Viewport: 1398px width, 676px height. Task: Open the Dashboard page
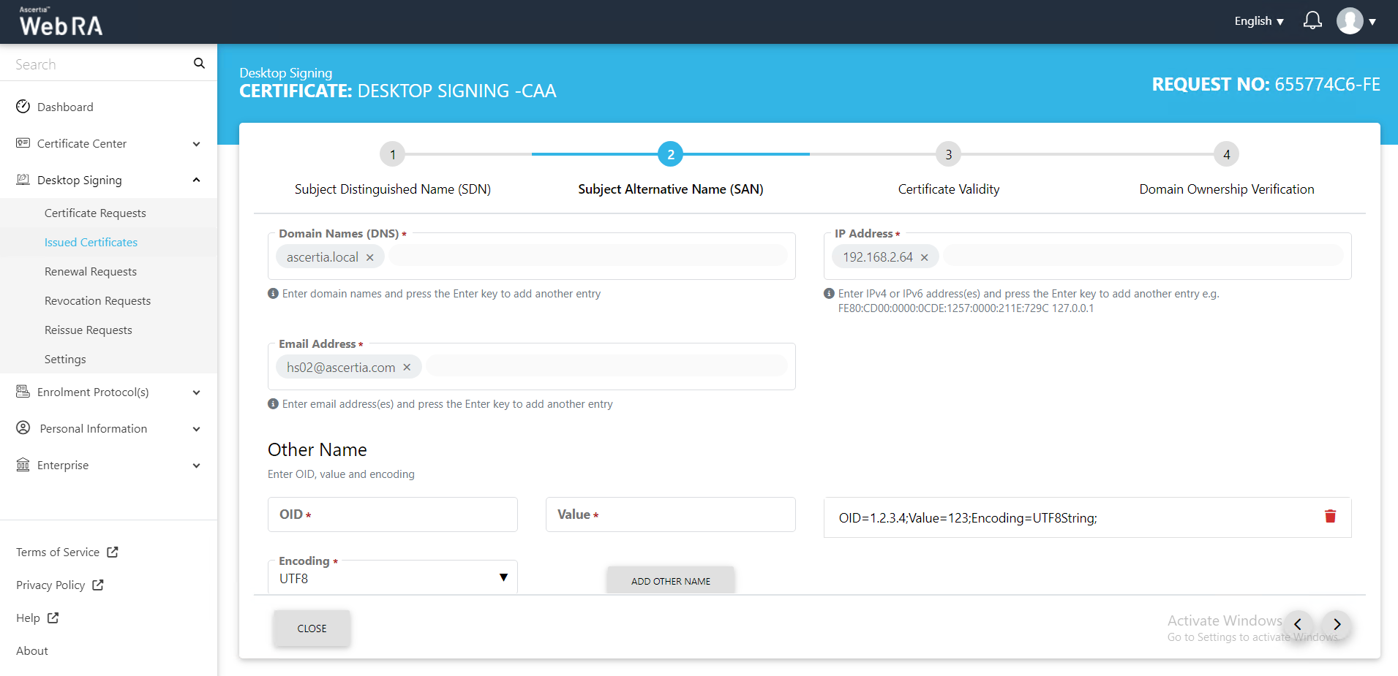click(x=65, y=107)
